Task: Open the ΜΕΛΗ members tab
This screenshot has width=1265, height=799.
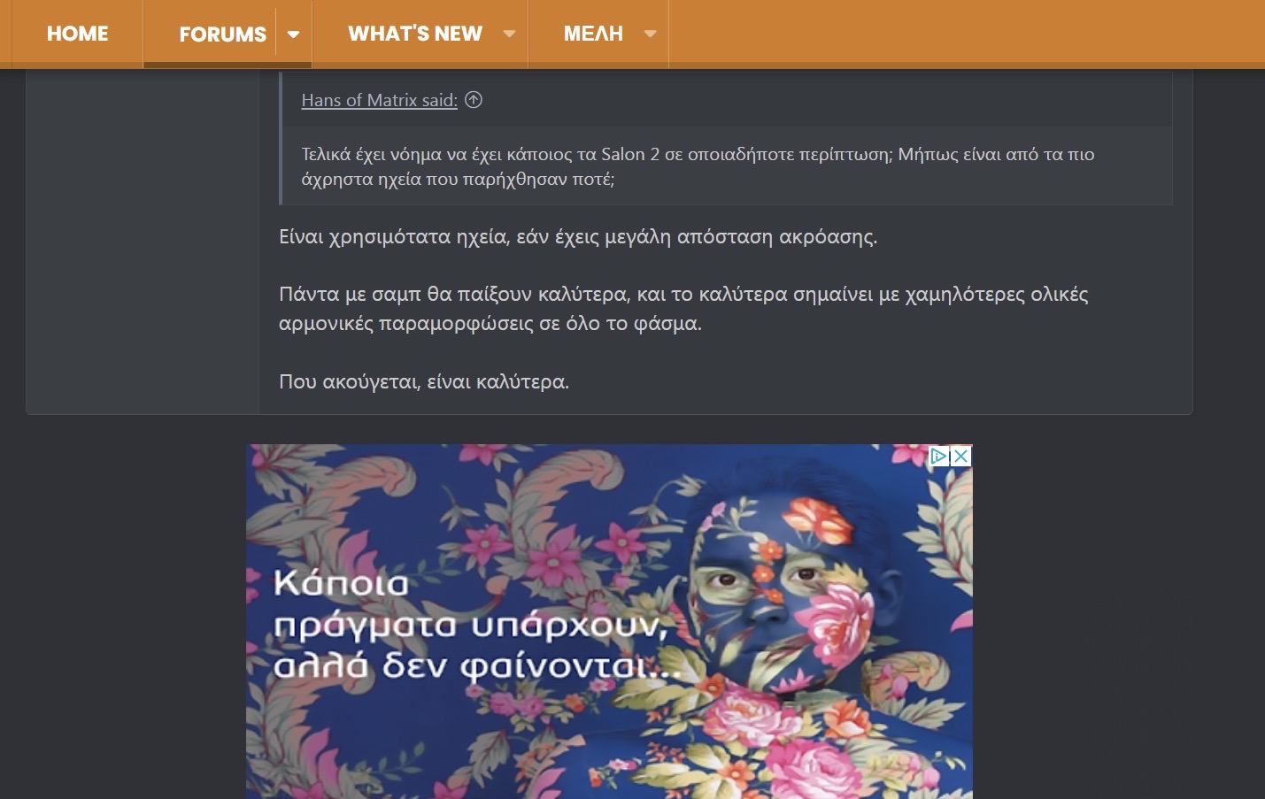Action: 593,34
